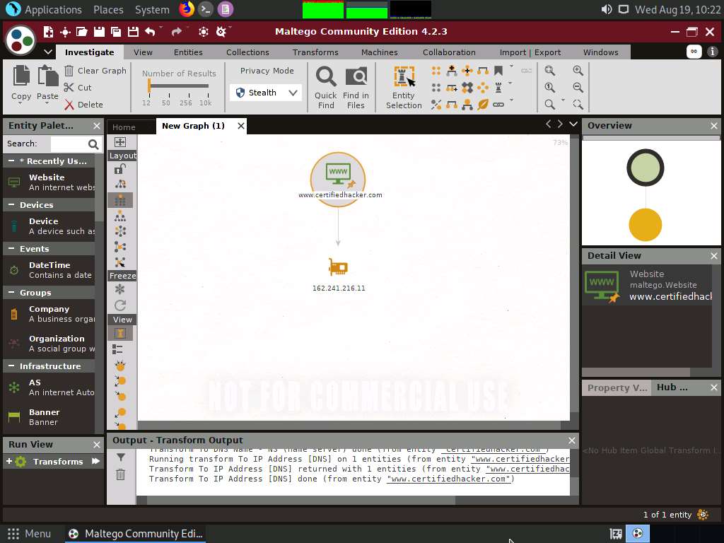Collapse the Devices palette group
Screen dimensions: 724x543
point(11,204)
